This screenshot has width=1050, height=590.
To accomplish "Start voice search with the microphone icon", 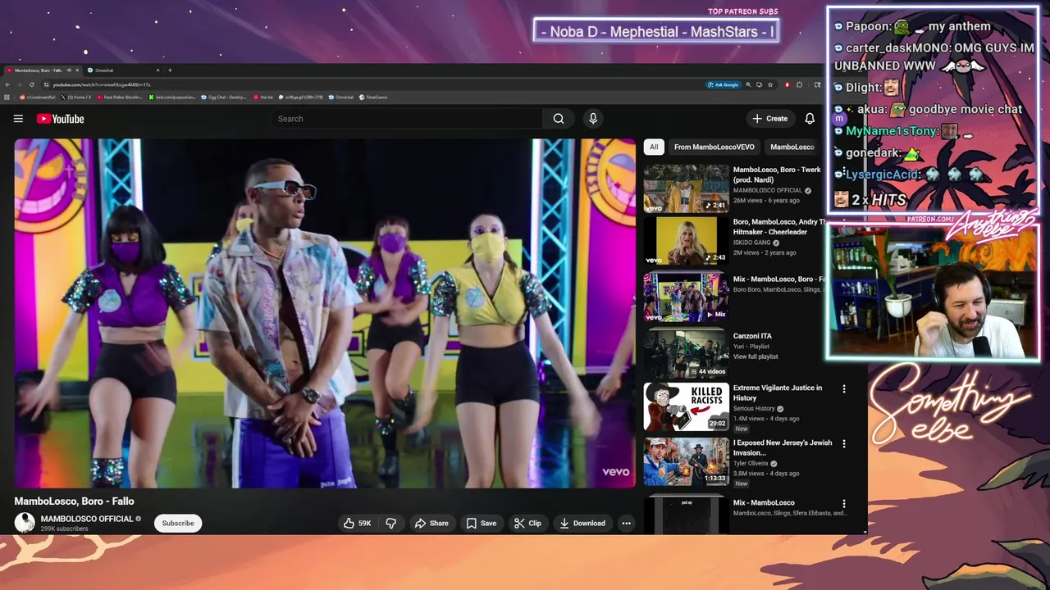I will click(x=593, y=119).
